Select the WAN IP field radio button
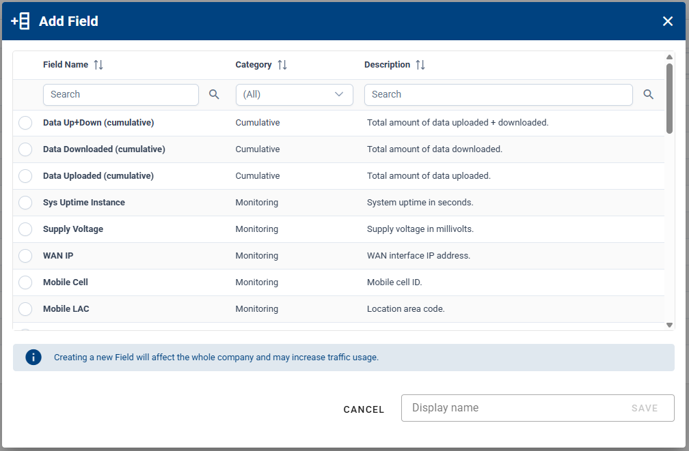The image size is (689, 451). click(x=25, y=256)
